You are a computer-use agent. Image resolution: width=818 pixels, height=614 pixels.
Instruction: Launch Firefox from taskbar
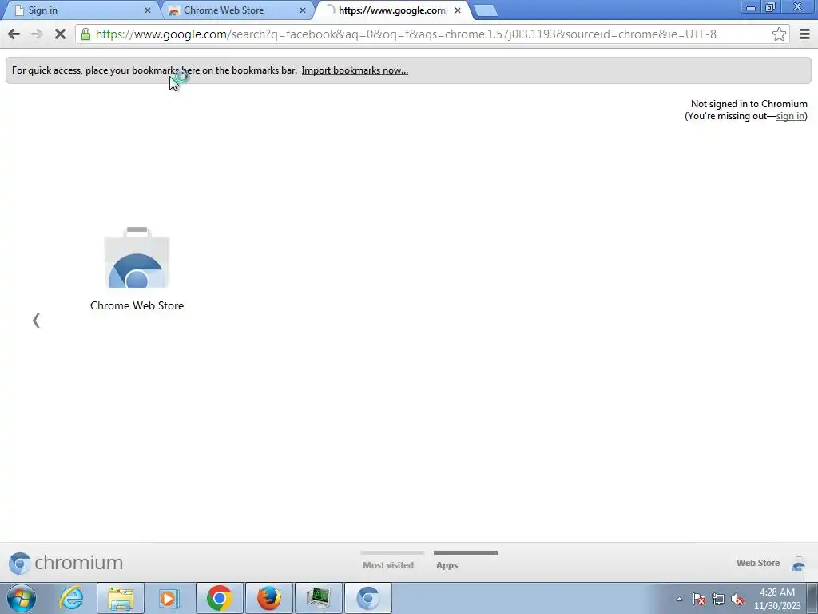pyautogui.click(x=268, y=598)
